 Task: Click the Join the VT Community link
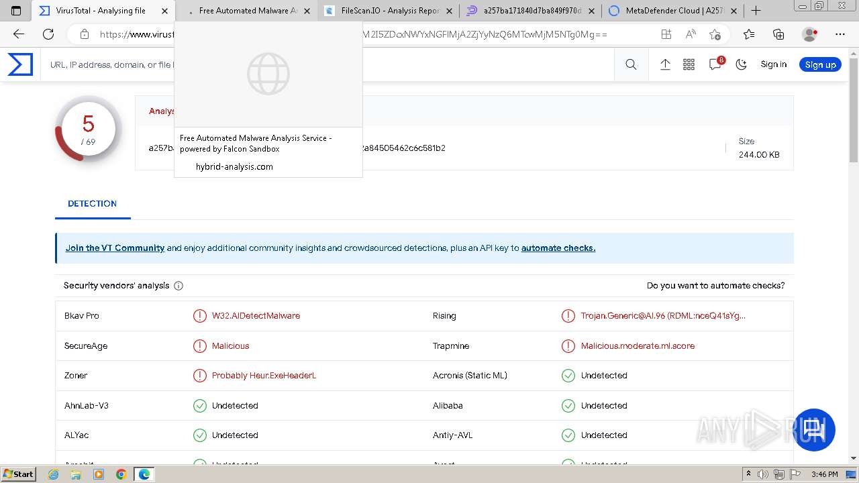point(115,248)
